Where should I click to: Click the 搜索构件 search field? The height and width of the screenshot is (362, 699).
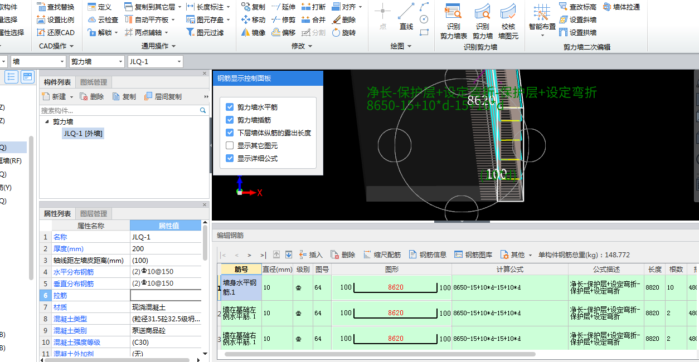click(120, 111)
